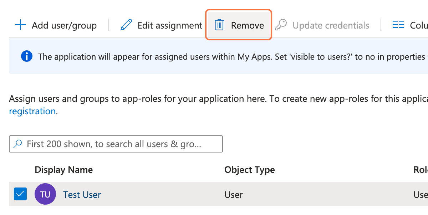Sort by the Object Type column header
The width and height of the screenshot is (428, 215).
coord(250,170)
